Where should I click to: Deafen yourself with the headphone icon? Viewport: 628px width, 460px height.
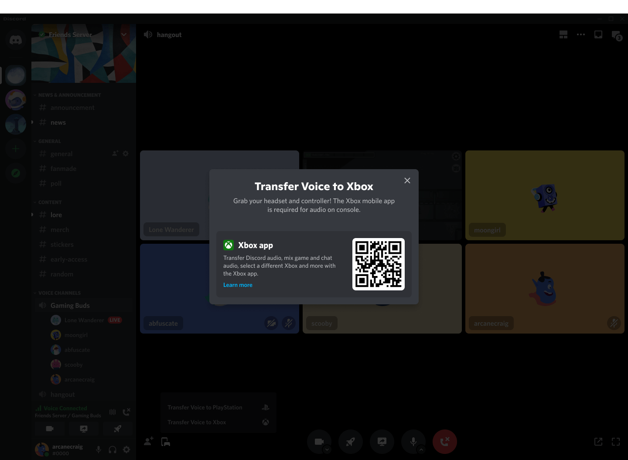(x=113, y=450)
